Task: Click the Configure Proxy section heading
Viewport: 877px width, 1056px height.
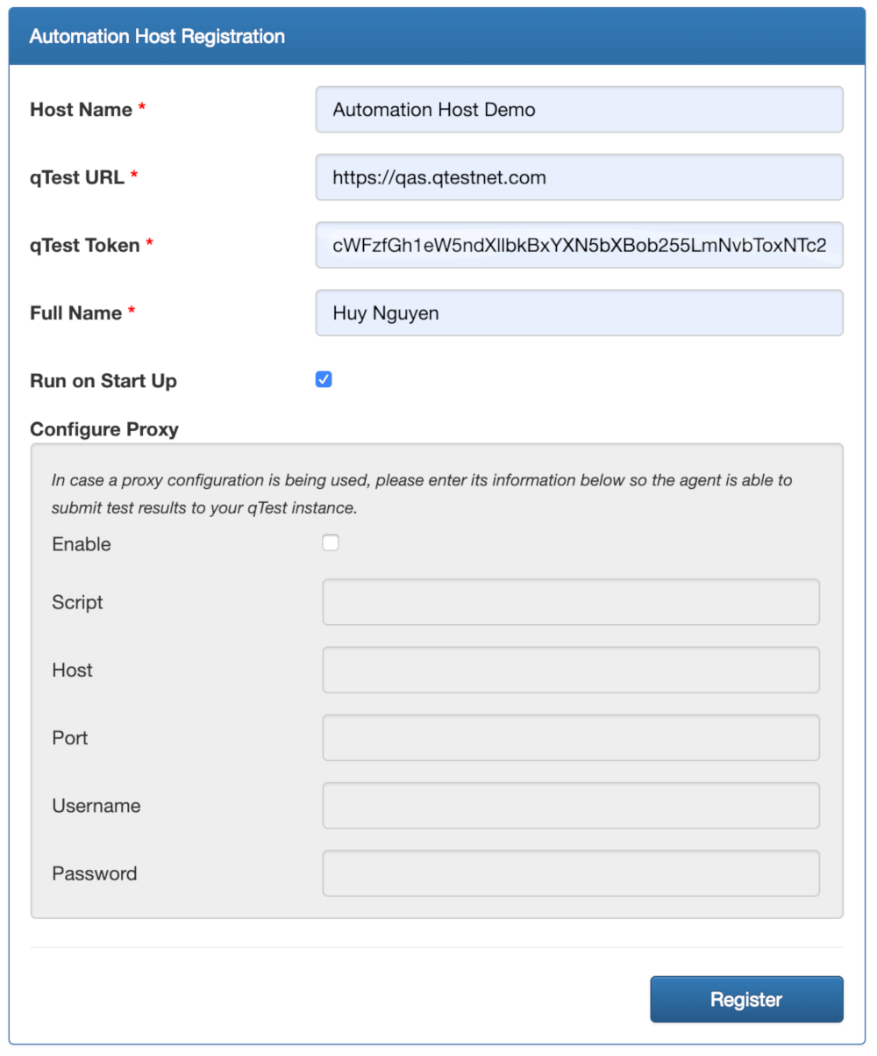Action: point(103,429)
